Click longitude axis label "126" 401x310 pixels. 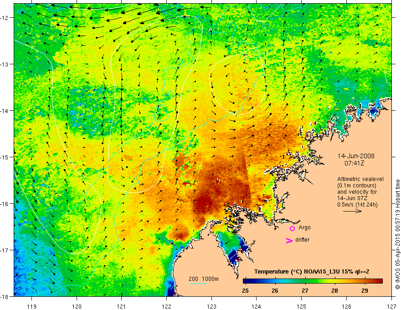click(x=346, y=306)
